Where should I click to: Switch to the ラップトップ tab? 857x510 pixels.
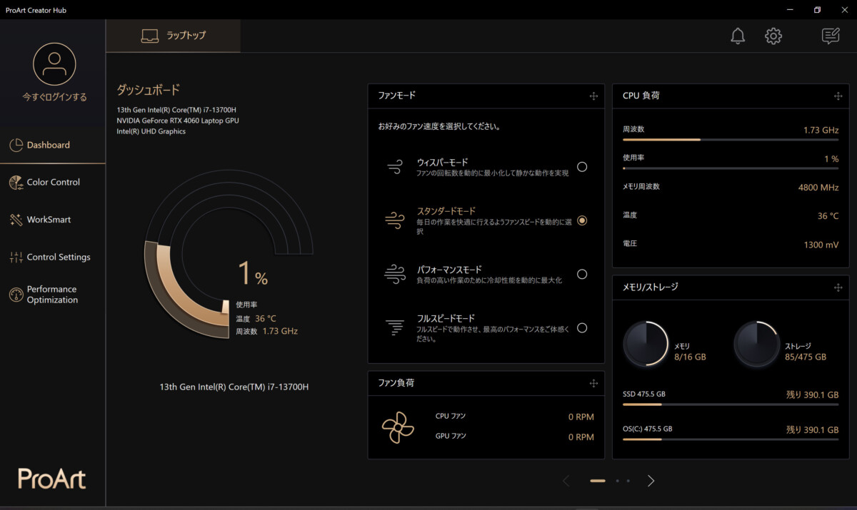(x=174, y=36)
